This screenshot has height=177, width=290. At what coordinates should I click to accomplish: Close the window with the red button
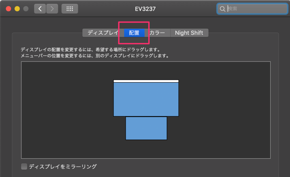(8, 9)
